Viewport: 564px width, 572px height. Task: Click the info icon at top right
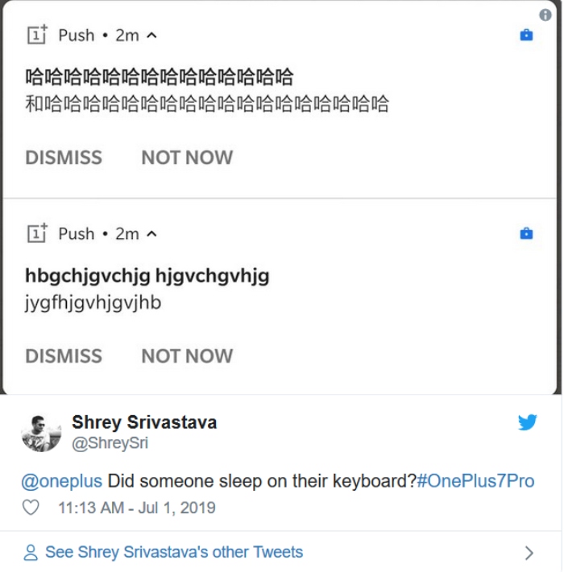coord(545,15)
